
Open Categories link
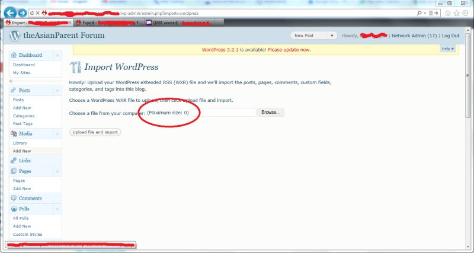click(24, 116)
